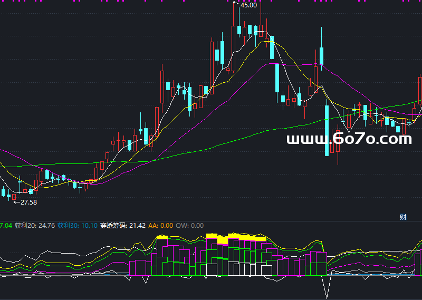
Task: Click the red candlestick at the far right edge
Action: pos(420,92)
